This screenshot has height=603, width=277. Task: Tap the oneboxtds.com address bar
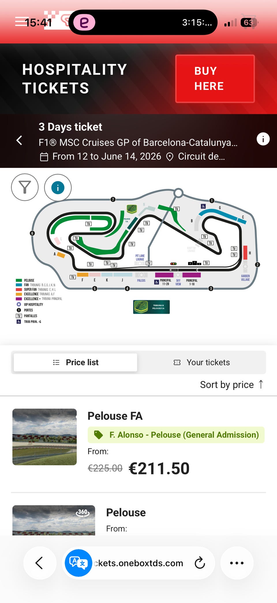138,563
